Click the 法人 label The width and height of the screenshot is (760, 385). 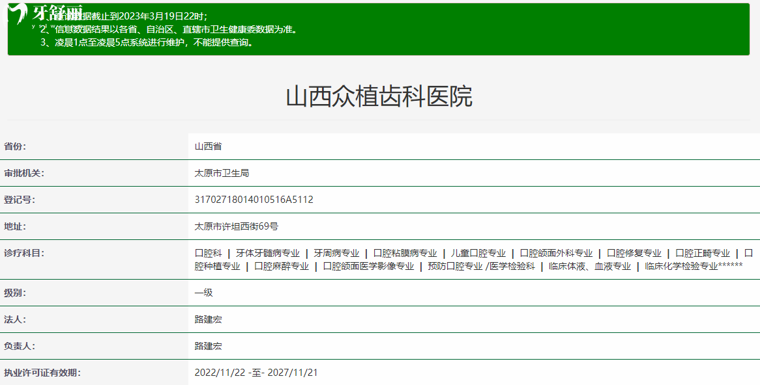(14, 319)
